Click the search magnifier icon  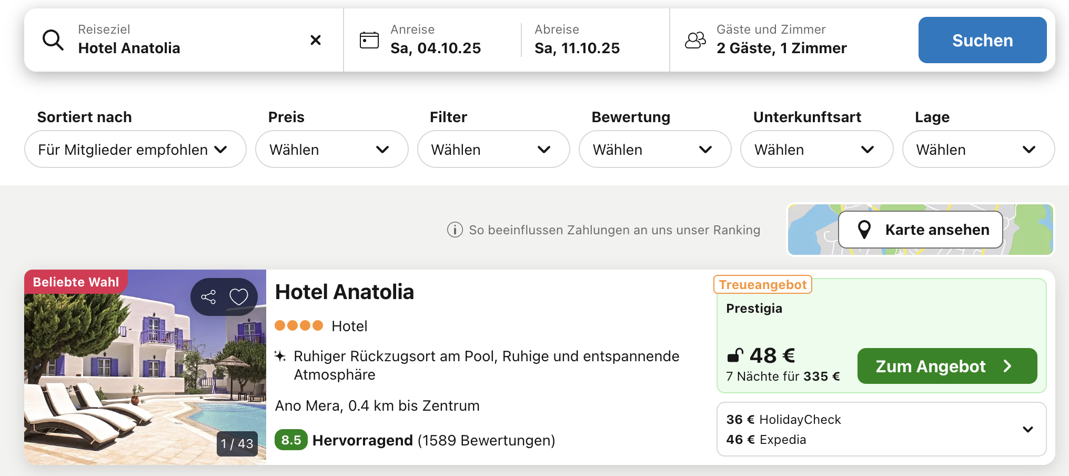coord(53,40)
